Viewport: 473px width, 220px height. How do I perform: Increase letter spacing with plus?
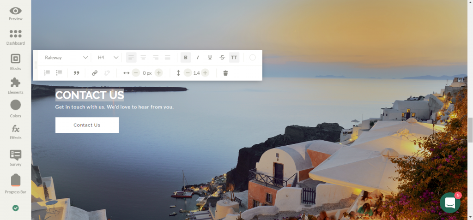159,73
